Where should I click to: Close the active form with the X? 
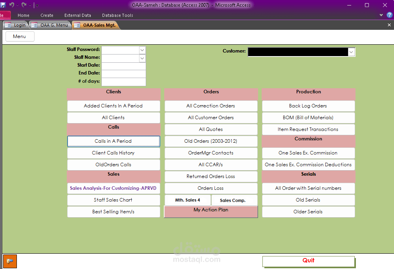[x=389, y=24]
